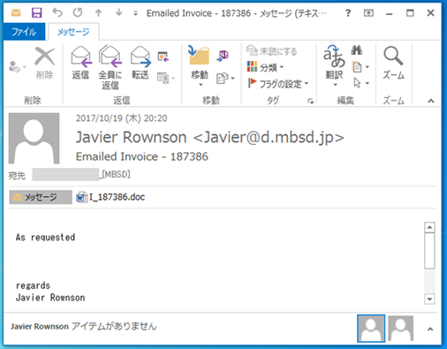Expand the people pane at bottom

pos(430,329)
